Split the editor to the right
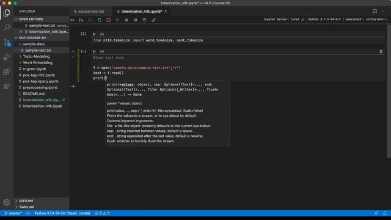 [x=375, y=11]
